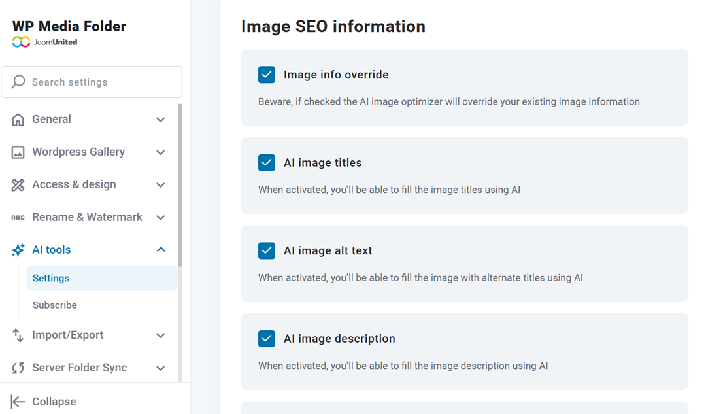The height and width of the screenshot is (414, 706).
Task: Open the Subscribe menu entry
Action: point(54,305)
